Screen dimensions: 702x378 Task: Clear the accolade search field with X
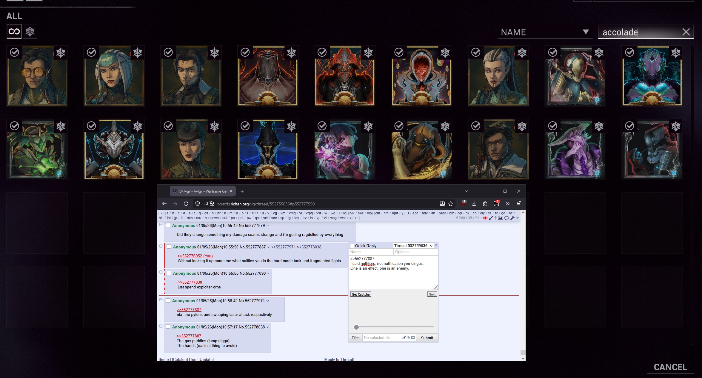click(x=686, y=32)
